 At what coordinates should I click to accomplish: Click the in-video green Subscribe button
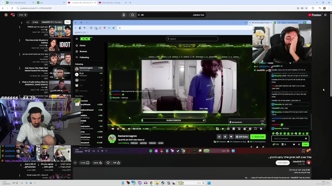(x=258, y=137)
